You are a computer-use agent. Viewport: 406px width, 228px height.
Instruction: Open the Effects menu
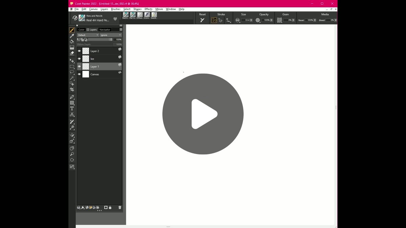[x=149, y=9]
